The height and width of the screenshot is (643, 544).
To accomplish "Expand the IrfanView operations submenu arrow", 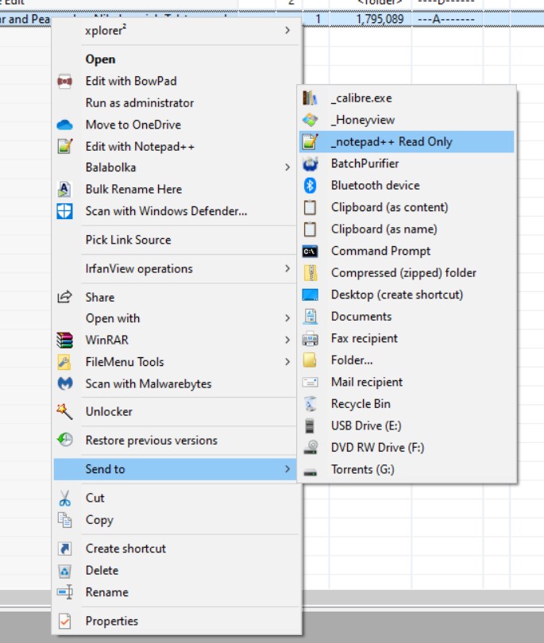I will click(x=287, y=268).
